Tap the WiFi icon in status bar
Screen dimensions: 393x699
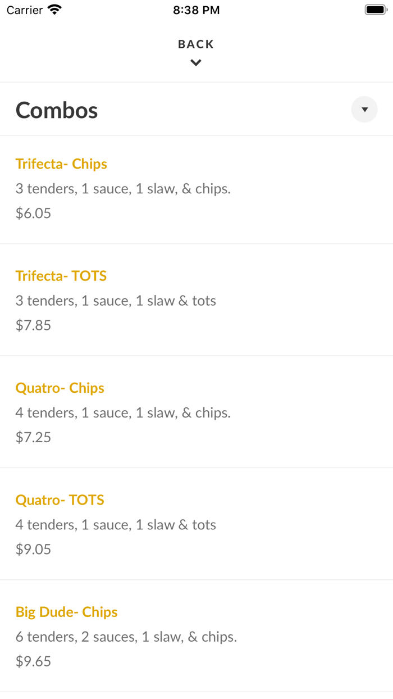[x=54, y=10]
